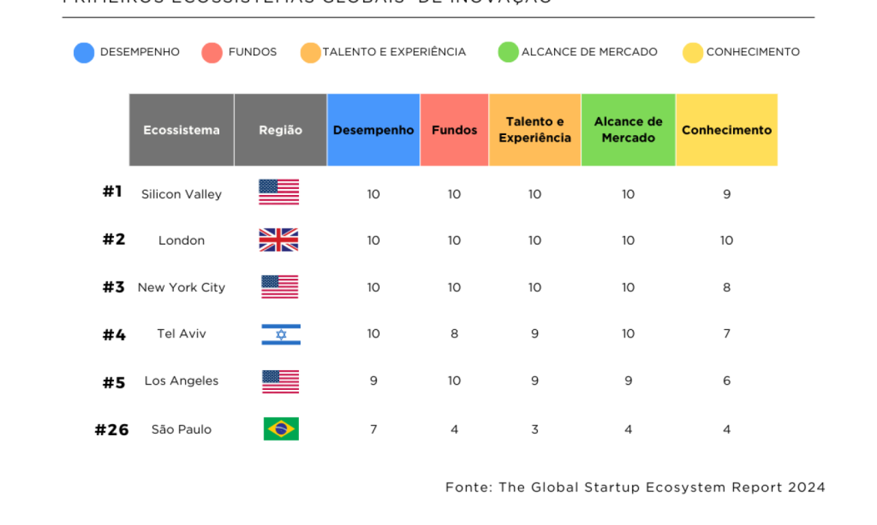Click the #26 ranking label

[x=112, y=430]
